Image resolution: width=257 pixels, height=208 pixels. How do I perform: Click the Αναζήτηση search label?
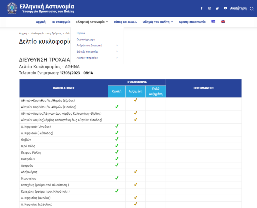point(238,8)
